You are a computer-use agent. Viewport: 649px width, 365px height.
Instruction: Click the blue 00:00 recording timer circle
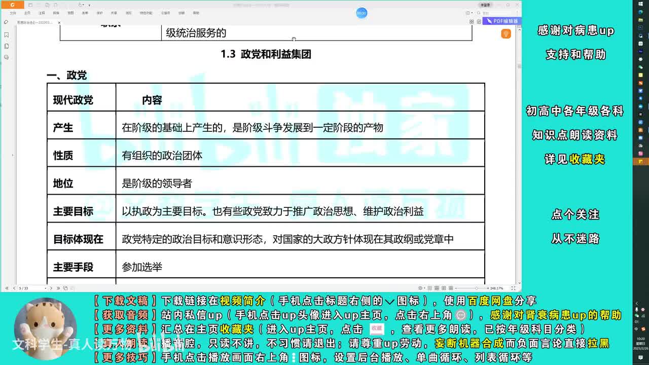(x=362, y=13)
